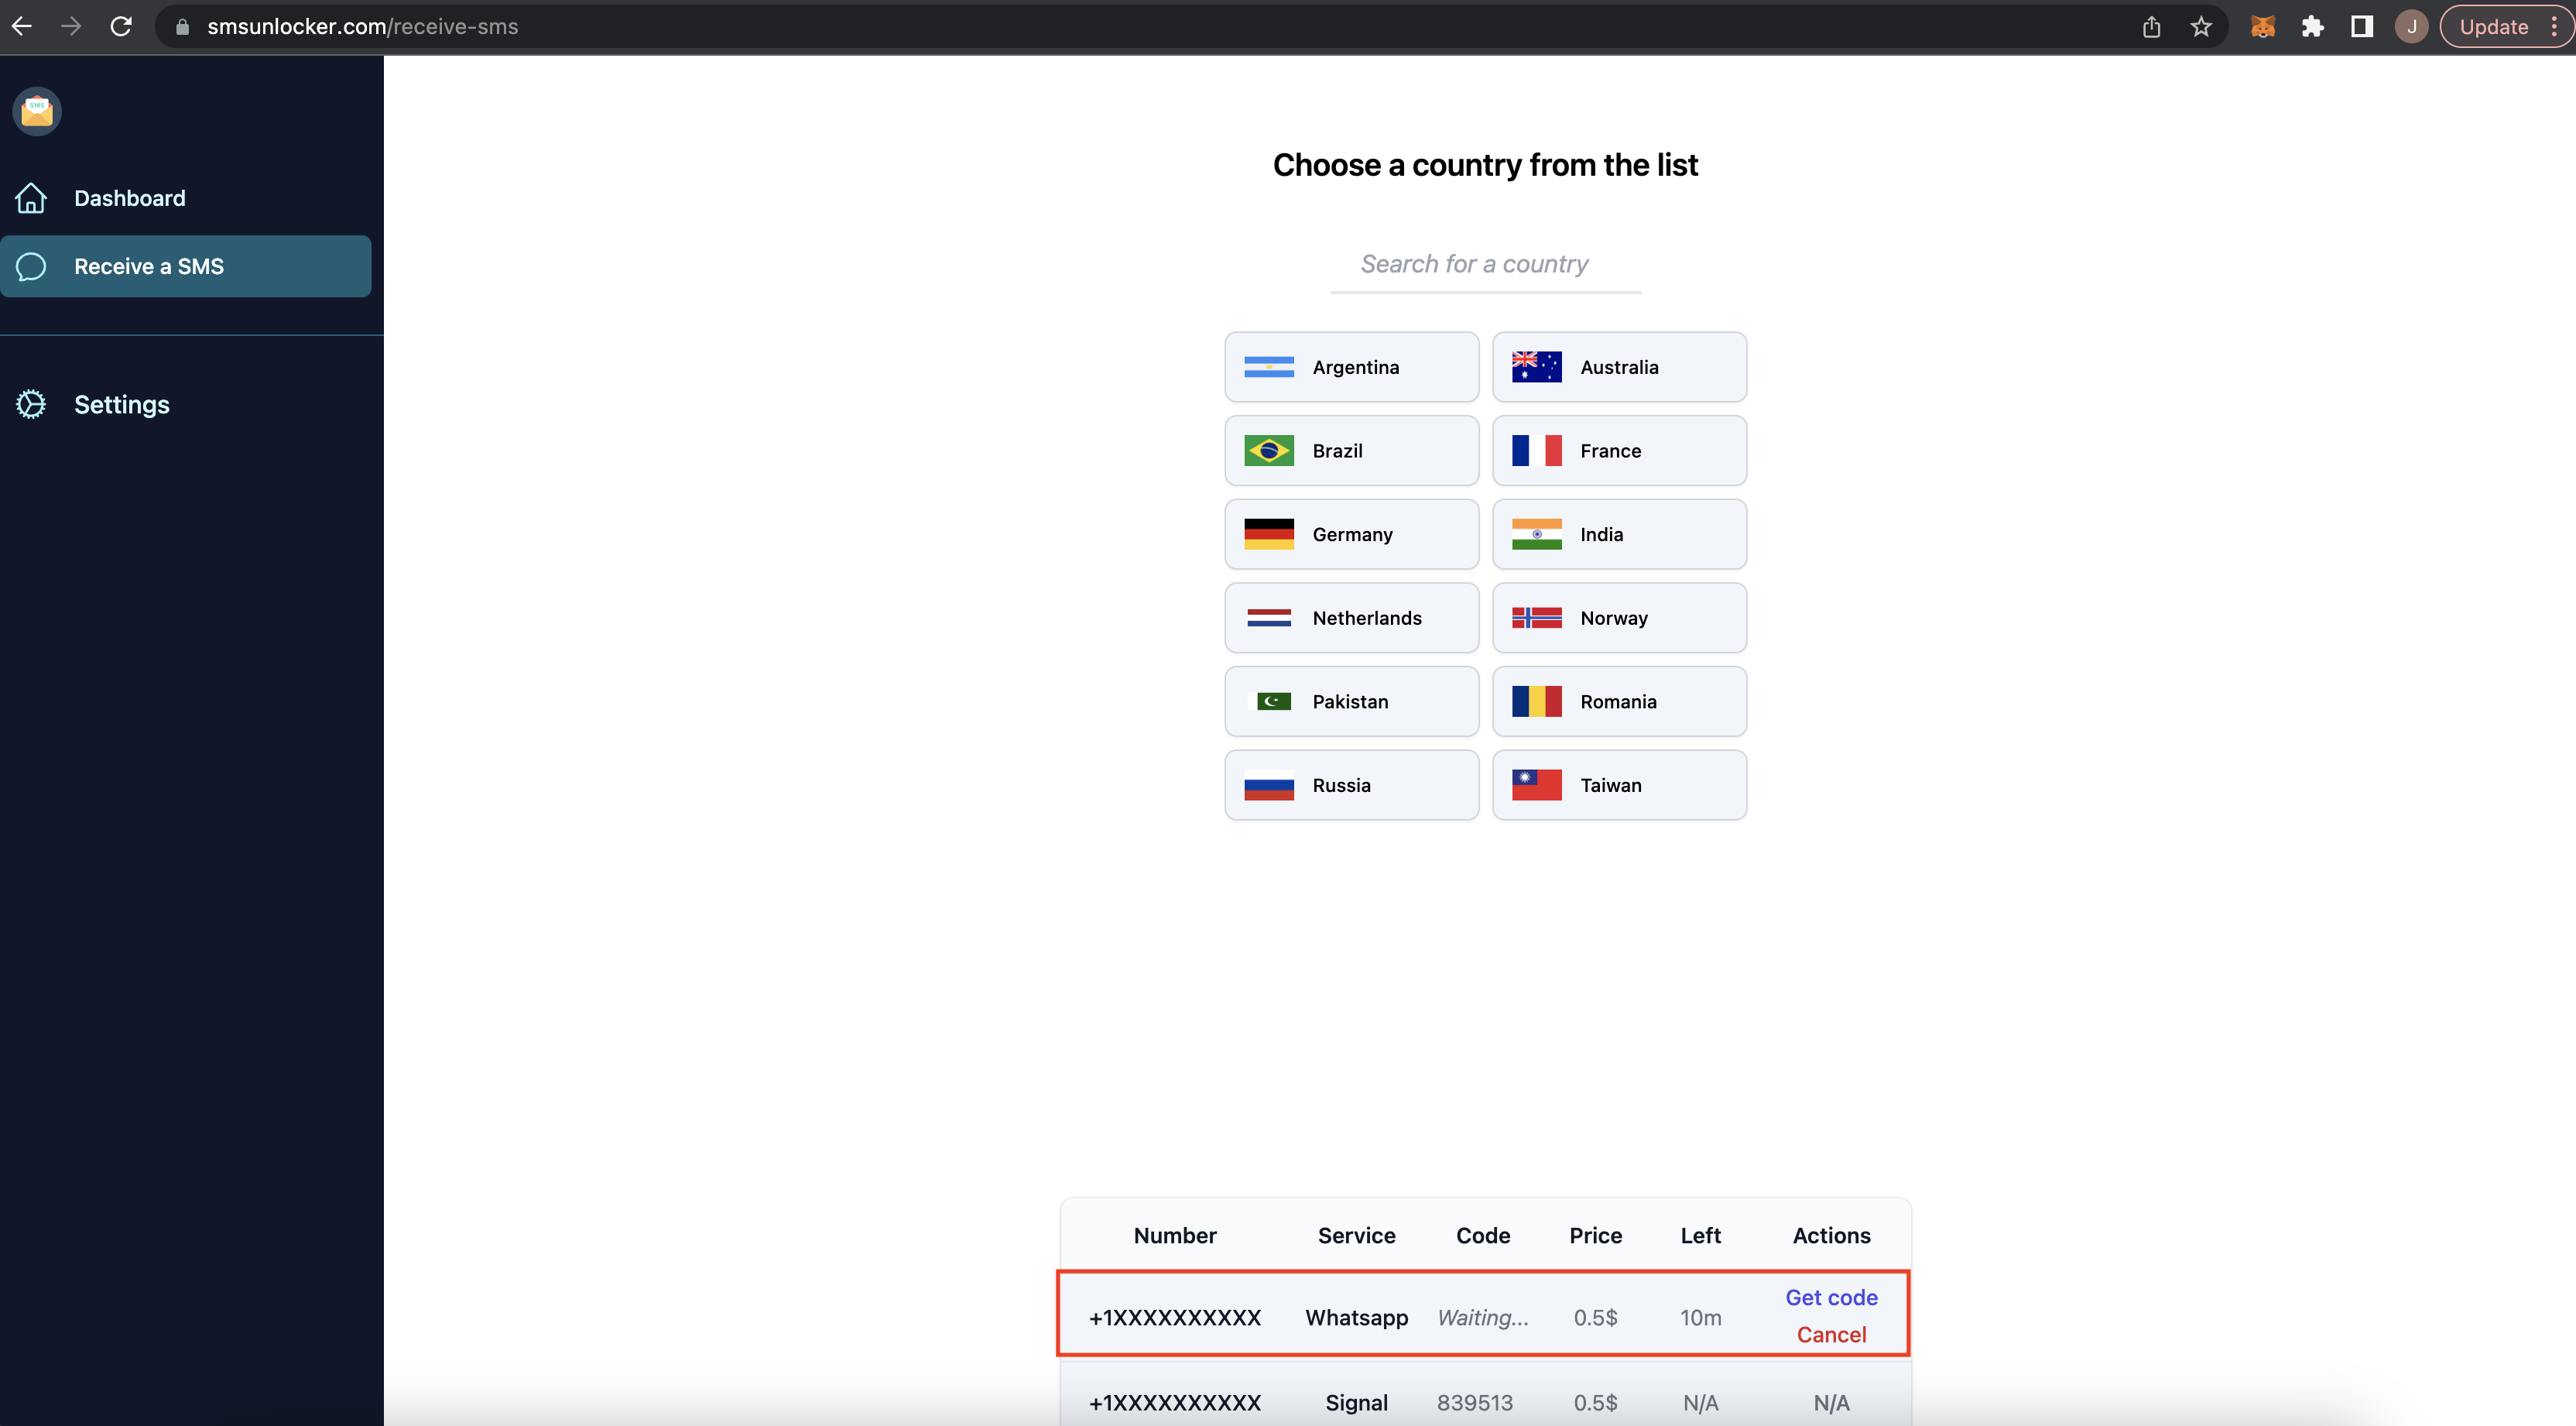2576x1426 pixels.
Task: Toggle the browser side panel icon
Action: tap(2362, 27)
